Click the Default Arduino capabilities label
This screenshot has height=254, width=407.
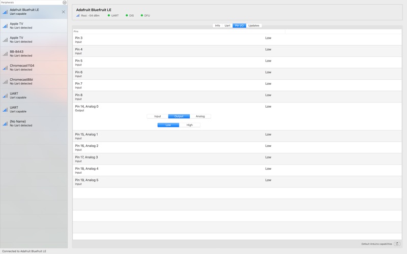tap(376, 244)
